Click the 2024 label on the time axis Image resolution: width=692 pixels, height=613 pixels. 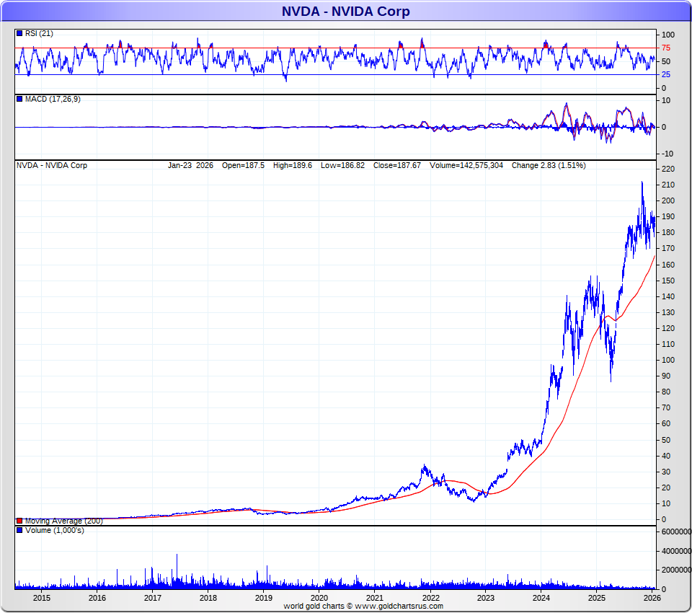pos(541,598)
